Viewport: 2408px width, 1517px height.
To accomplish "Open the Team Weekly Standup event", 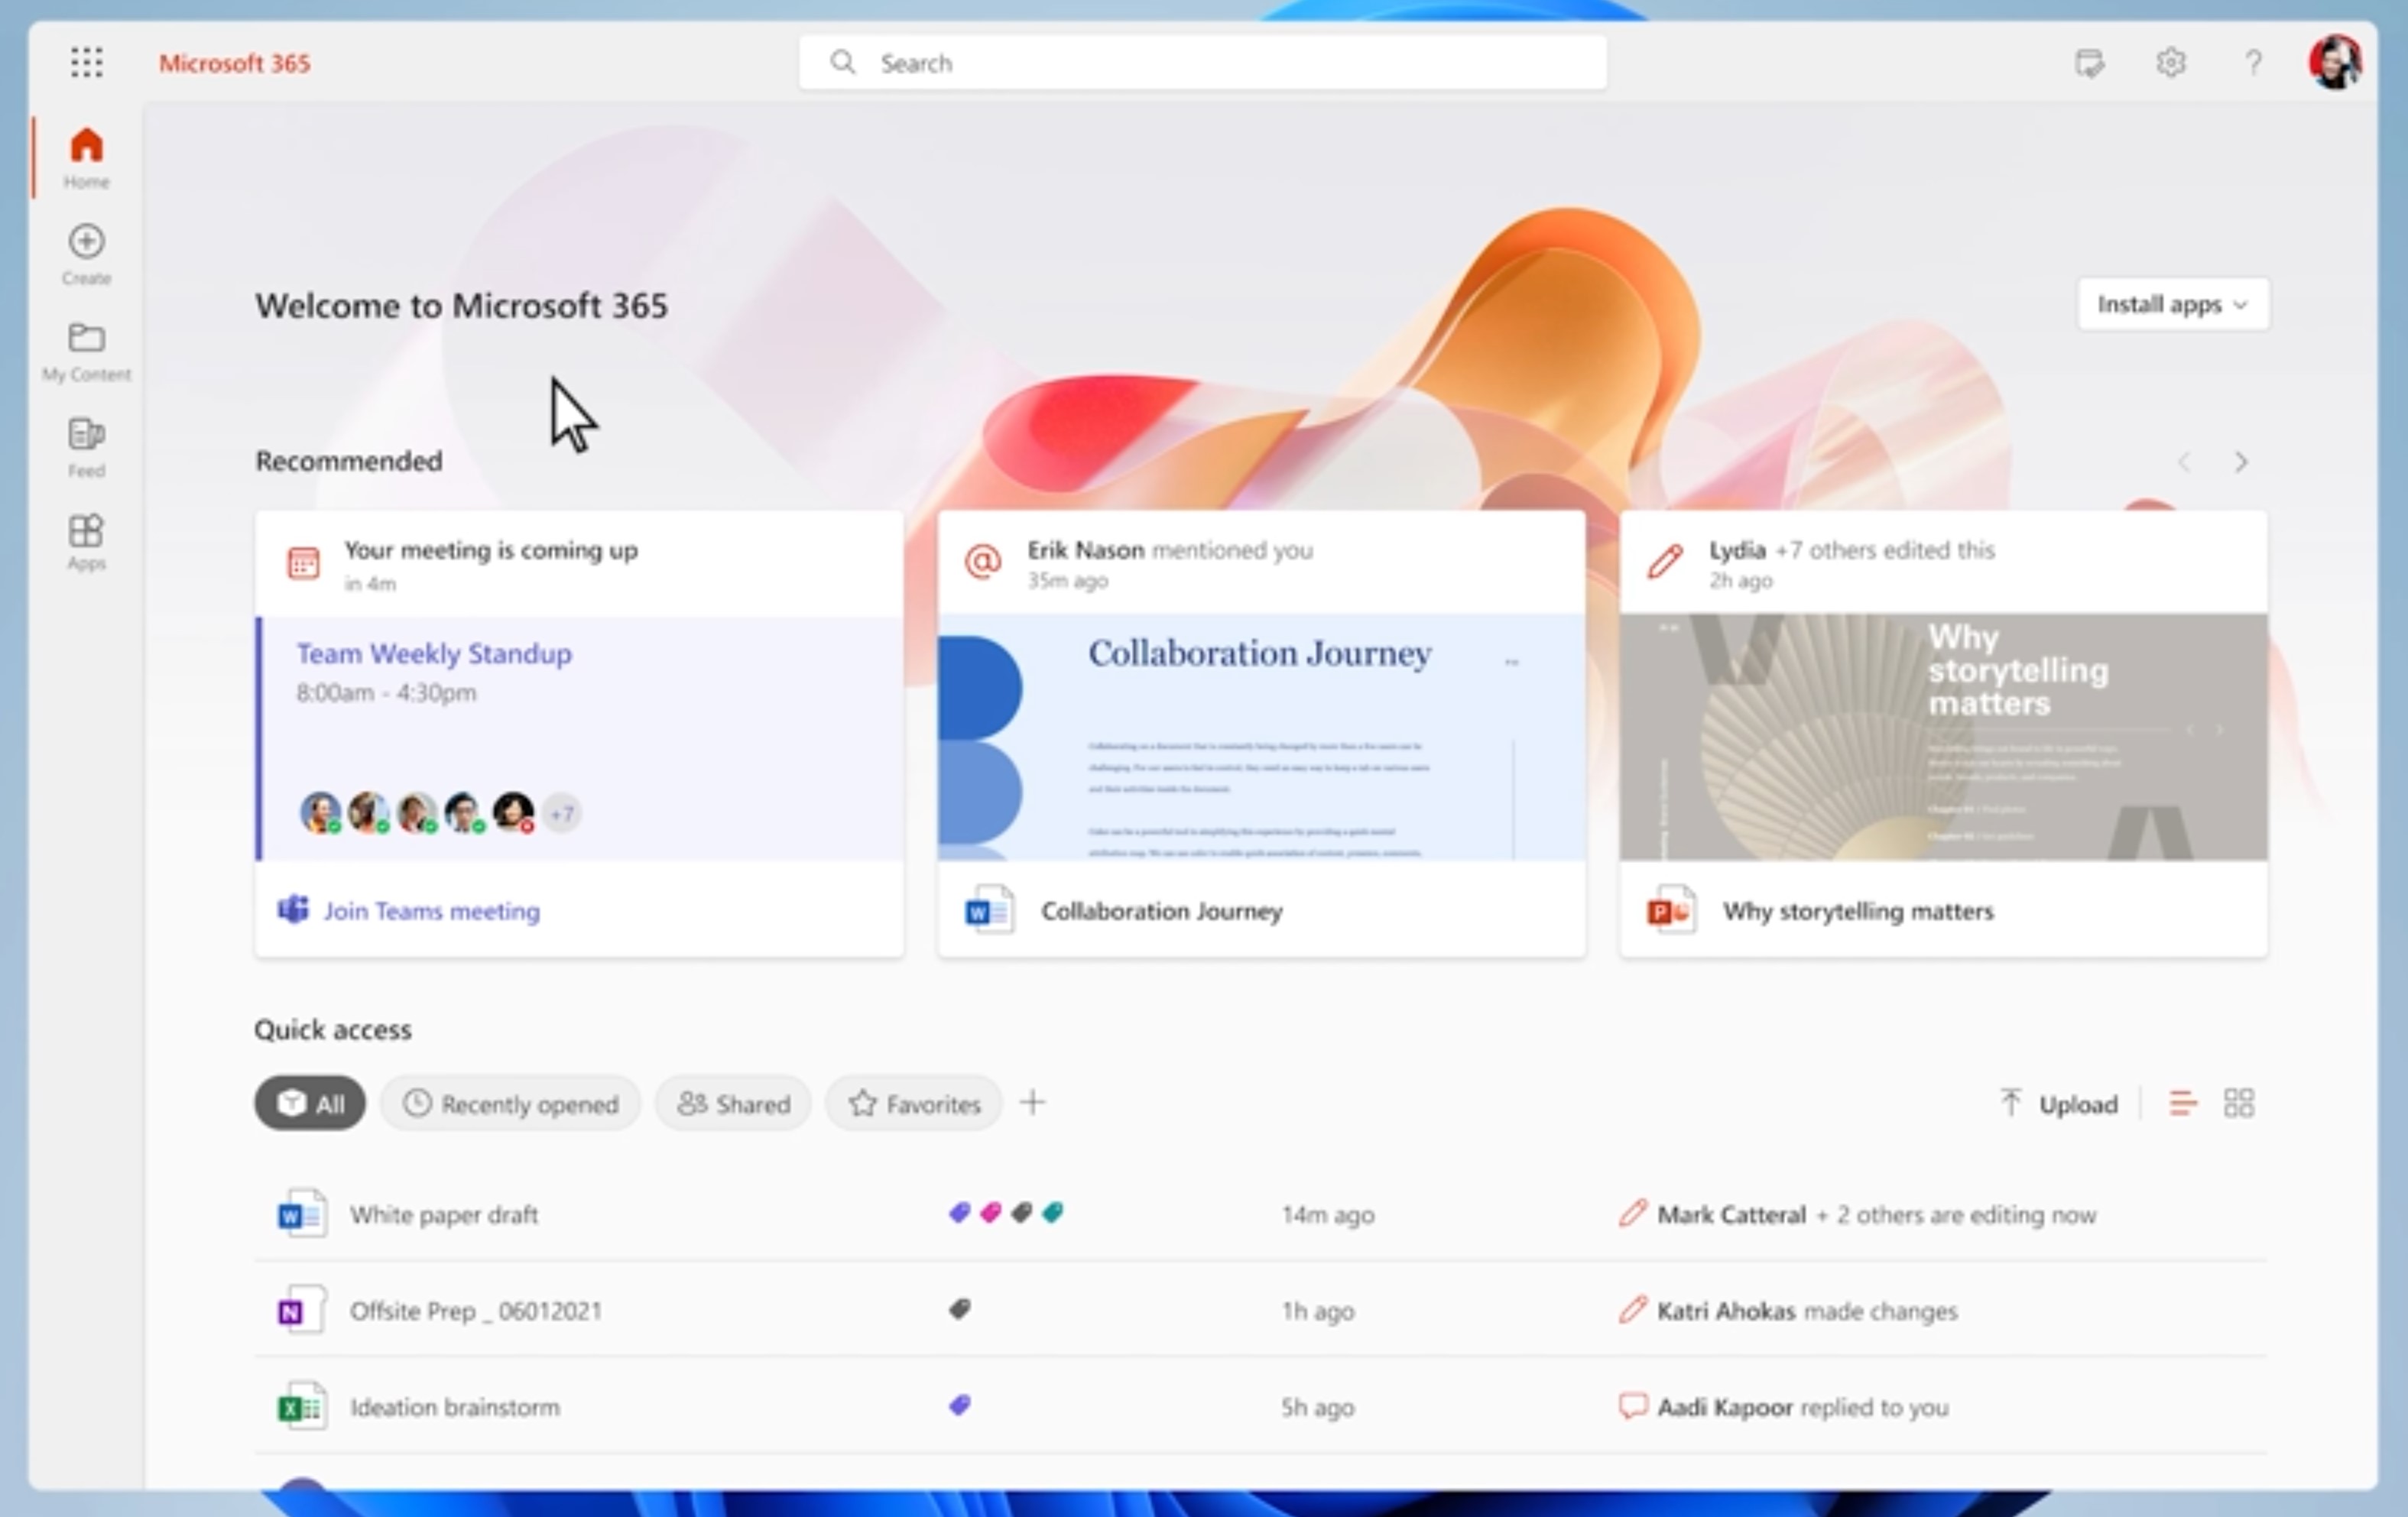I will 433,653.
